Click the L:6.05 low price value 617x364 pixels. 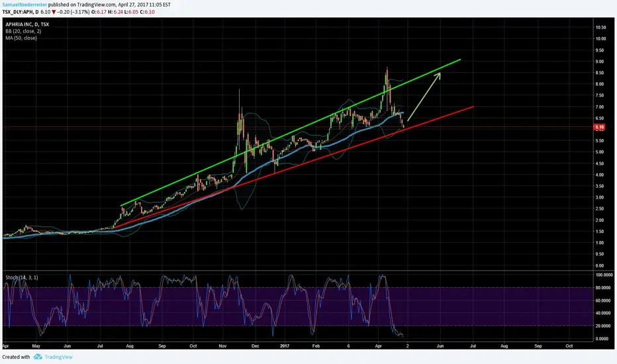pos(131,12)
